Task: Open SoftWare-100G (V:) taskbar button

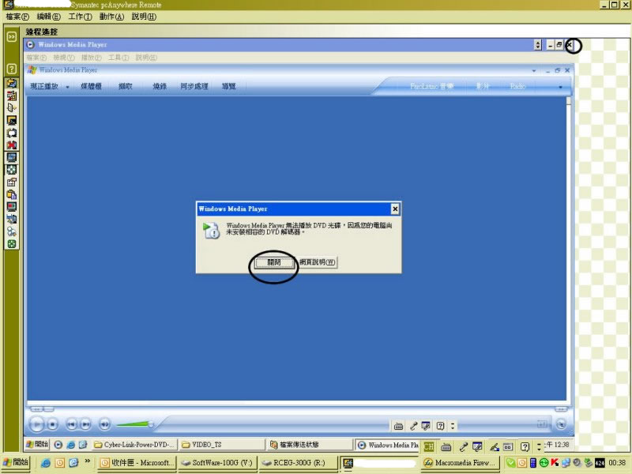Action: [218, 463]
